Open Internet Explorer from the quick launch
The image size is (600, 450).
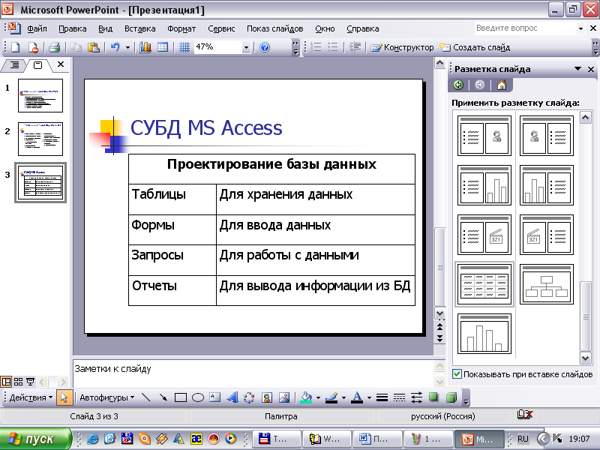(x=92, y=439)
